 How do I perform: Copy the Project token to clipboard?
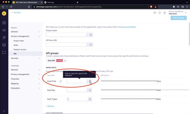91,35
